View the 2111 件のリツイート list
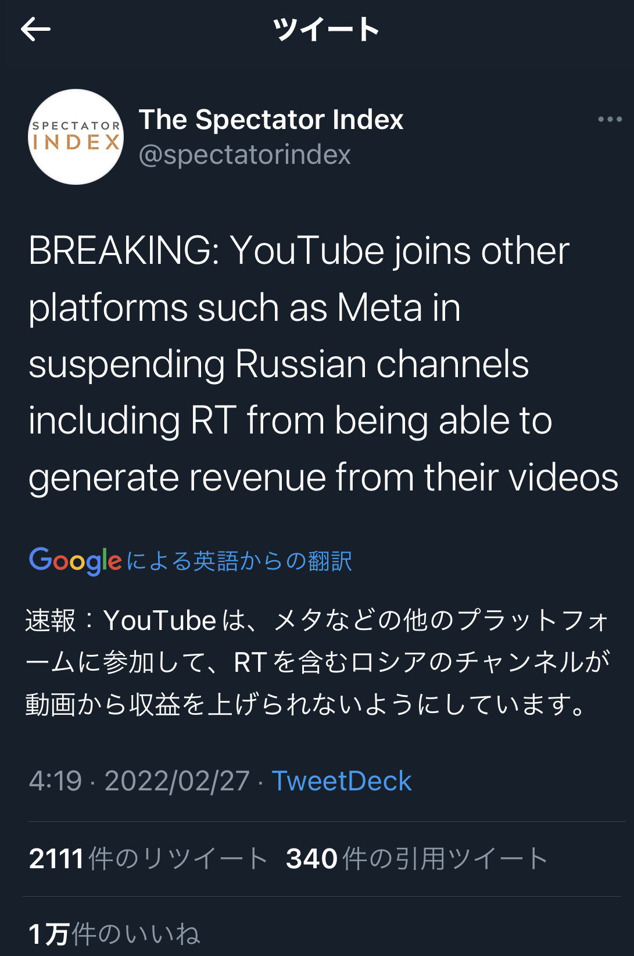Viewport: 634px width, 956px height. [148, 858]
